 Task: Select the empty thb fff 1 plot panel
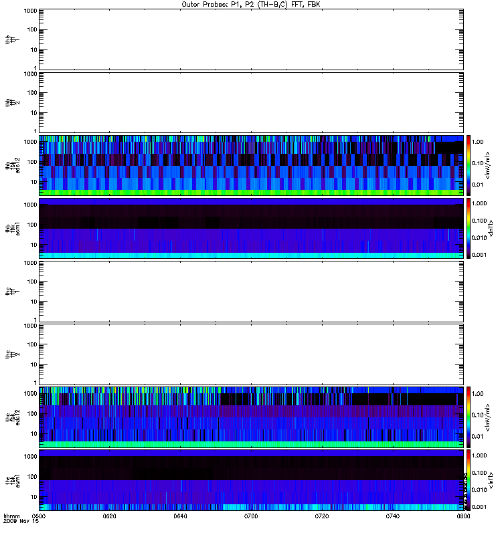pos(251,39)
